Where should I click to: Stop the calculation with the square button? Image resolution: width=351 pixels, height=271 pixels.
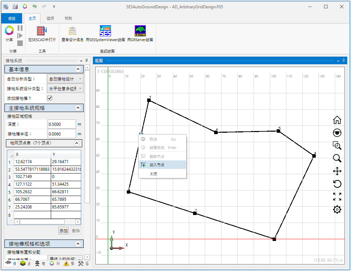pyautogui.click(x=20, y=43)
